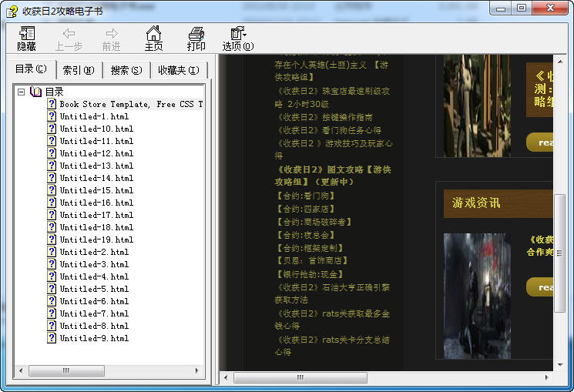Open the 【合约:看门狗】 link
The height and width of the screenshot is (392, 574).
[305, 196]
